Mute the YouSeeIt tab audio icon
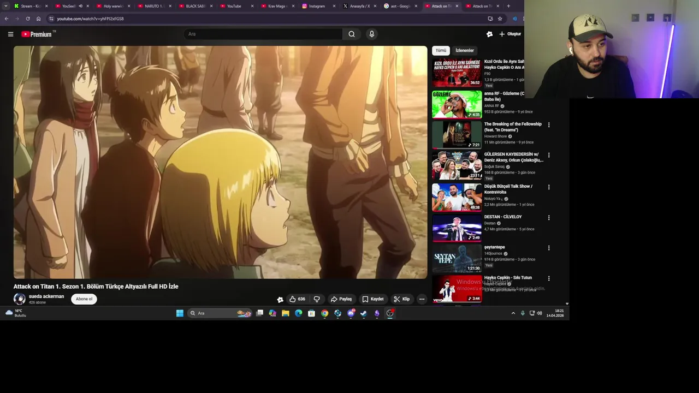 point(80,6)
